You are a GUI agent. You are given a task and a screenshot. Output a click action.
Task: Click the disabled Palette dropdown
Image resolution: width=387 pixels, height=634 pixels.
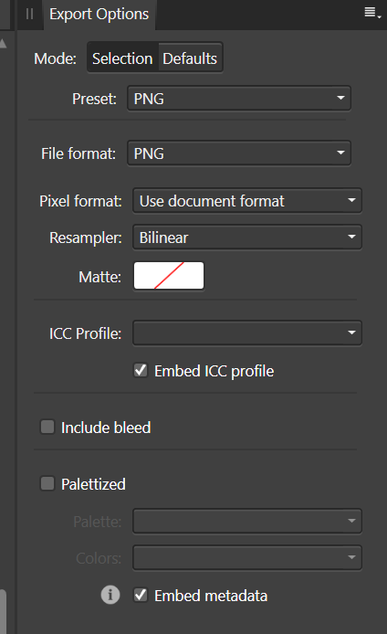(x=247, y=522)
